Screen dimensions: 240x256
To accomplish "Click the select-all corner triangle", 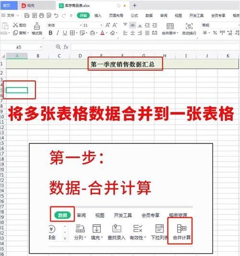I will (3, 56).
